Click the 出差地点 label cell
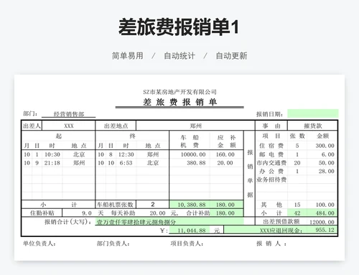Viewport: 359px width, 275px height. (116, 126)
